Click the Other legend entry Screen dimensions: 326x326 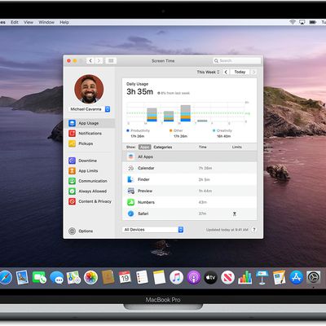[178, 133]
